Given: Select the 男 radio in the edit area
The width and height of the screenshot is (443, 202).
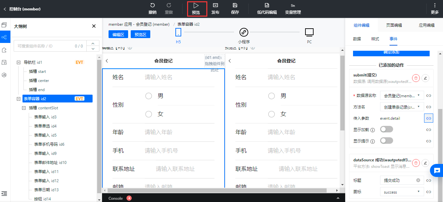Looking at the screenshot, I should click(149, 96).
